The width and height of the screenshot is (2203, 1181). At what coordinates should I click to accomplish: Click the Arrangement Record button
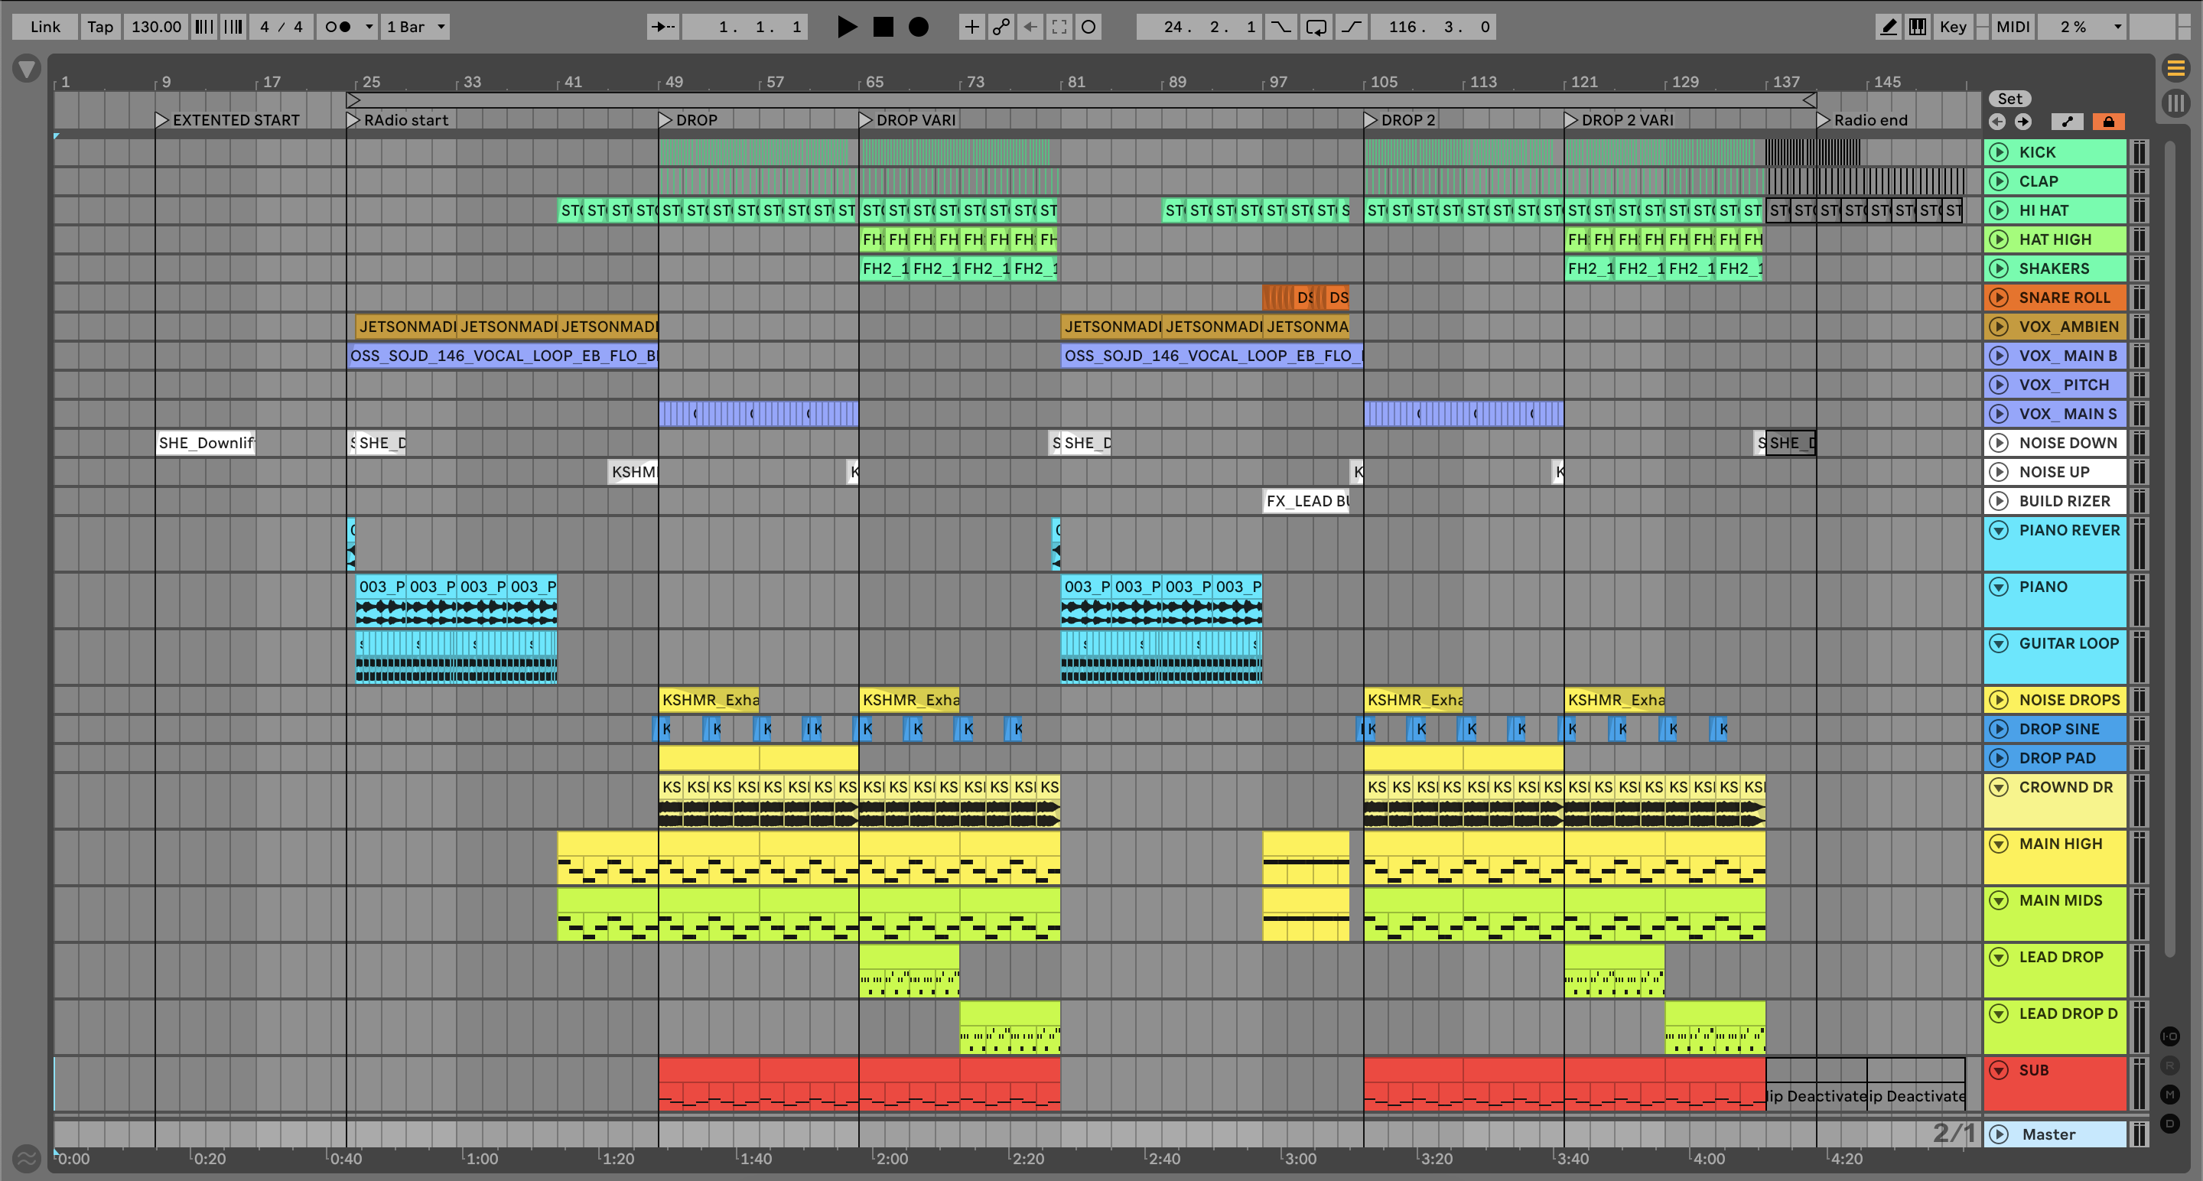coord(918,27)
